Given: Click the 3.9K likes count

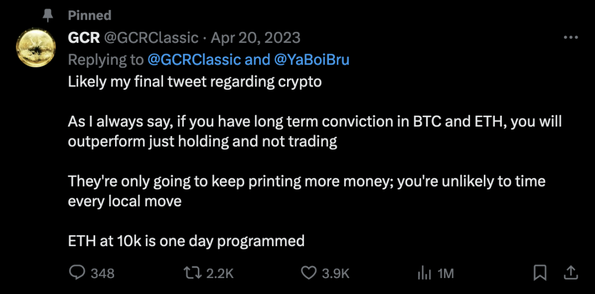Looking at the screenshot, I should click(x=335, y=273).
